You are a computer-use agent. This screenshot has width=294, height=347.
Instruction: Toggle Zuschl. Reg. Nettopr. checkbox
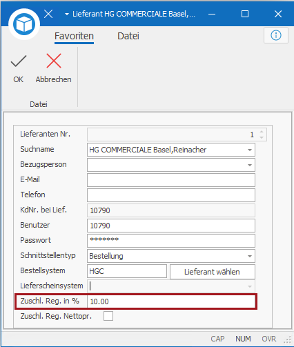[x=108, y=316]
